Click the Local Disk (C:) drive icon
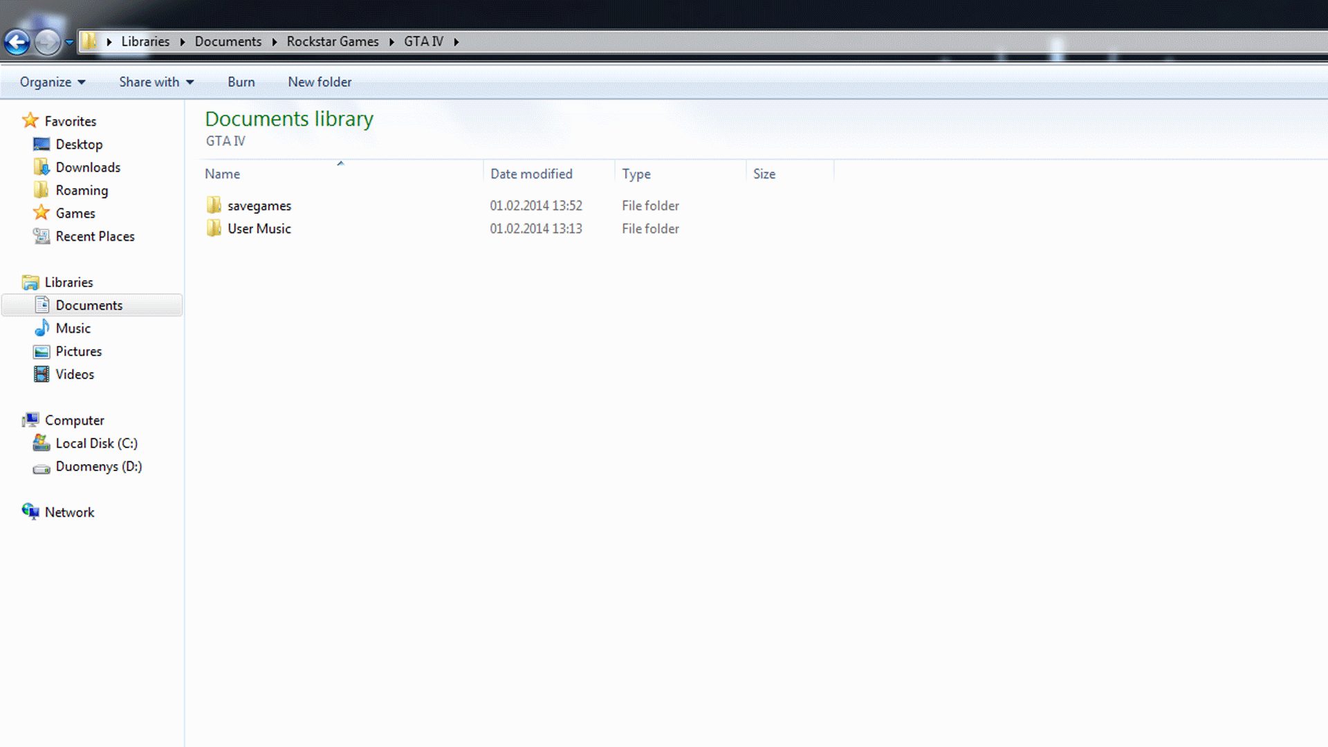1328x747 pixels. click(x=41, y=443)
